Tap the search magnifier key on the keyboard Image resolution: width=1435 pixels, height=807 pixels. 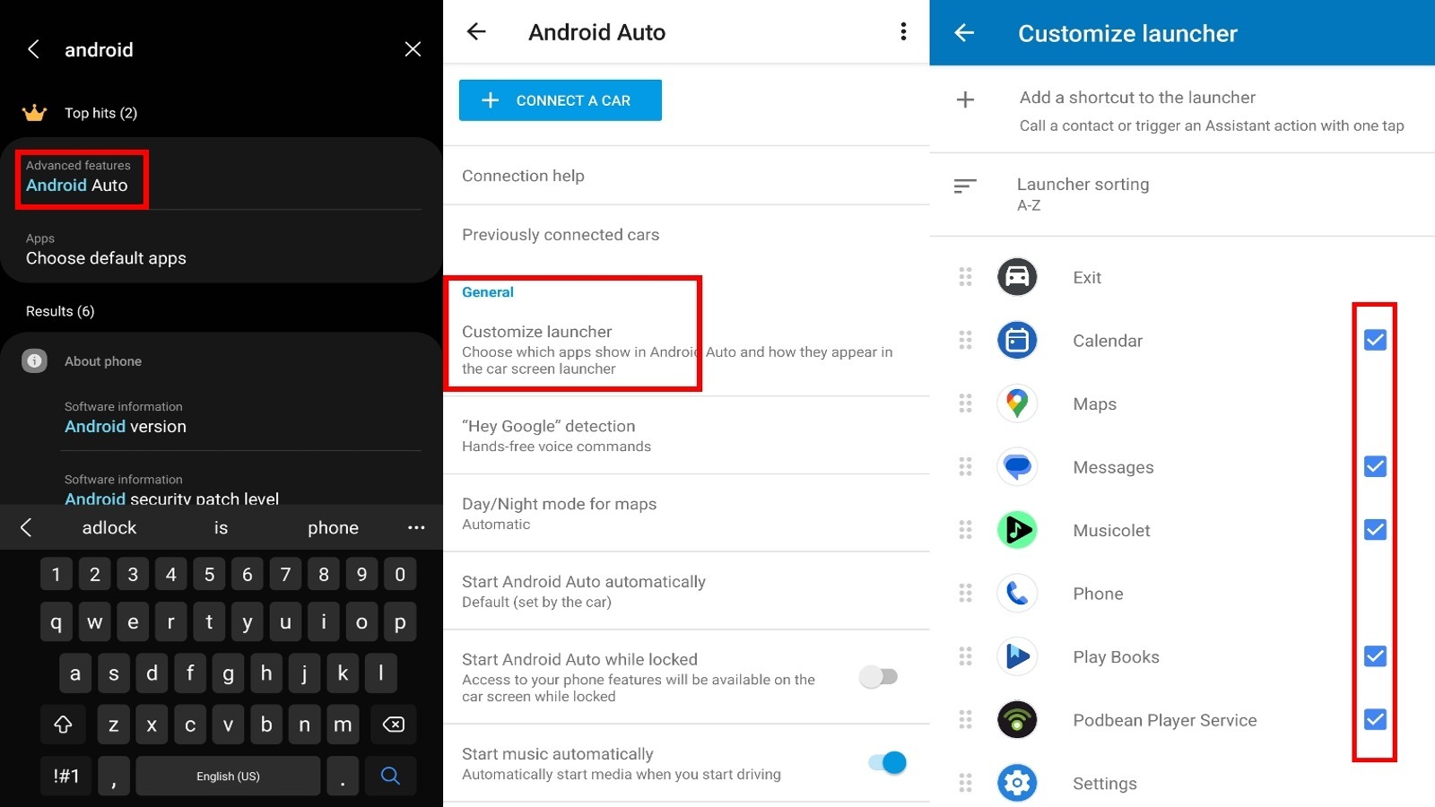[x=390, y=776]
